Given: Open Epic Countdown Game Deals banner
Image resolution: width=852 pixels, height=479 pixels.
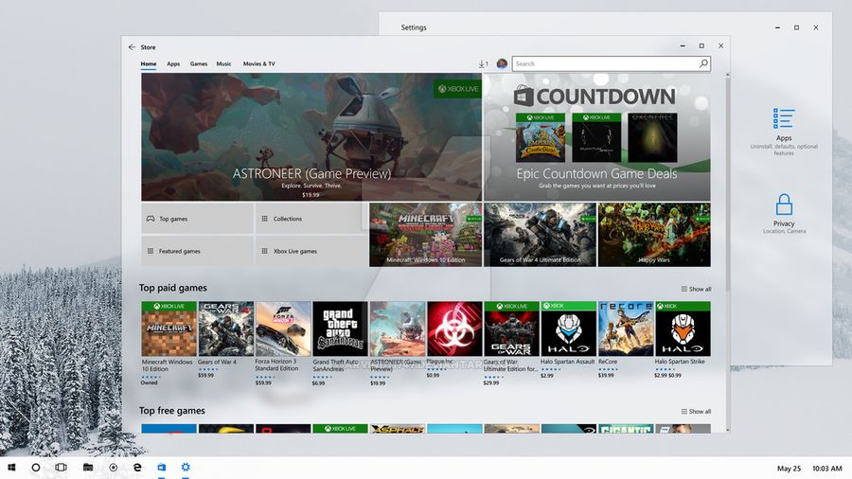Looking at the screenshot, I should [x=597, y=137].
